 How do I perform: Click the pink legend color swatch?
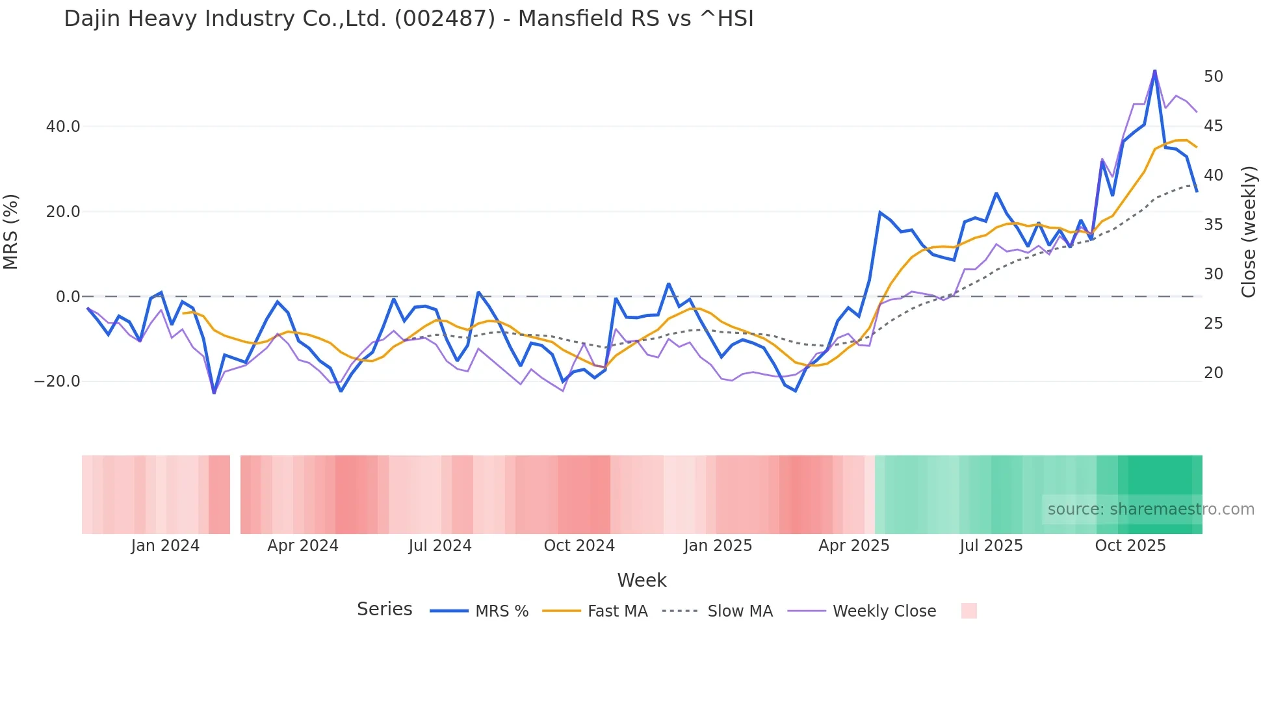tap(969, 611)
